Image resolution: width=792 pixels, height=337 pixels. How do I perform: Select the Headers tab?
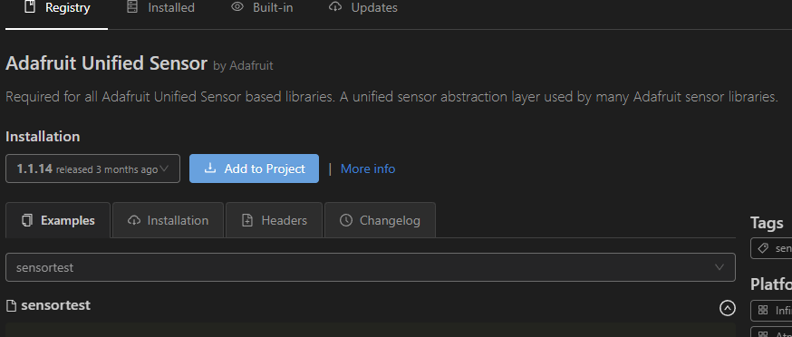[274, 220]
